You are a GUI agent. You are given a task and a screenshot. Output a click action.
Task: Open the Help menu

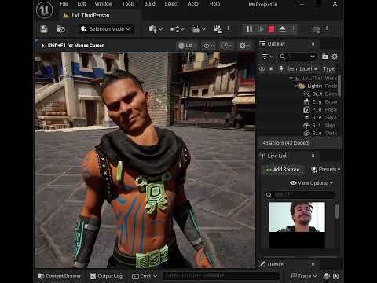coord(214,4)
